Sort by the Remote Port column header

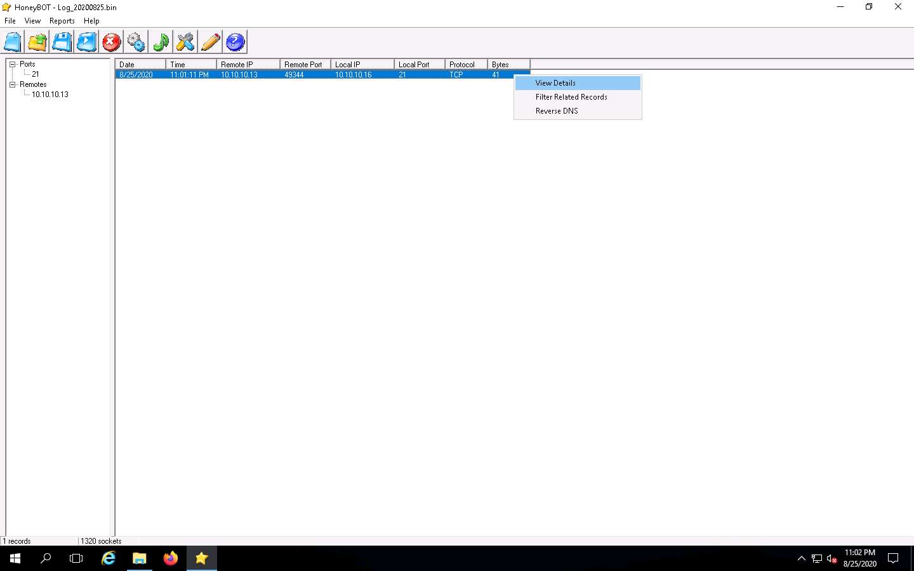305,65
